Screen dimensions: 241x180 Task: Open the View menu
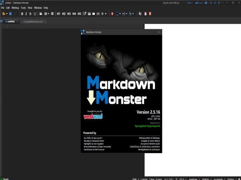(30, 8)
